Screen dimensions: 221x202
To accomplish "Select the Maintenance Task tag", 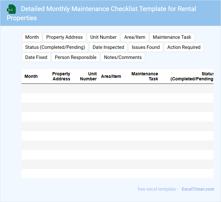I will [172, 37].
